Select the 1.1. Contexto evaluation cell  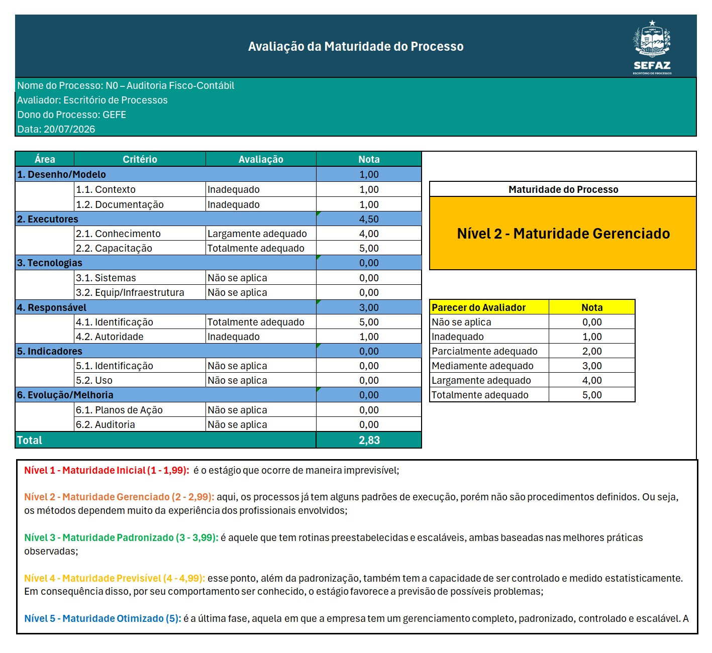tap(261, 189)
